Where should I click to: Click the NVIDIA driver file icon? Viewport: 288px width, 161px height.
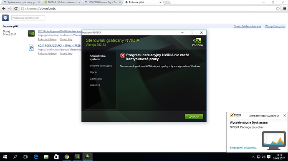(x=31, y=33)
